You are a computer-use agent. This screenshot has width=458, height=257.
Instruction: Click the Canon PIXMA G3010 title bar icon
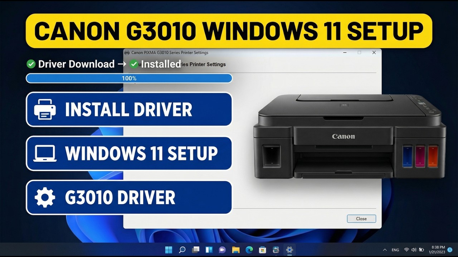click(127, 52)
